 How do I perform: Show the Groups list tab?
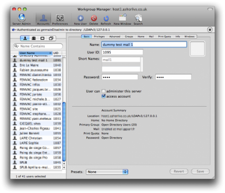point(34,38)
